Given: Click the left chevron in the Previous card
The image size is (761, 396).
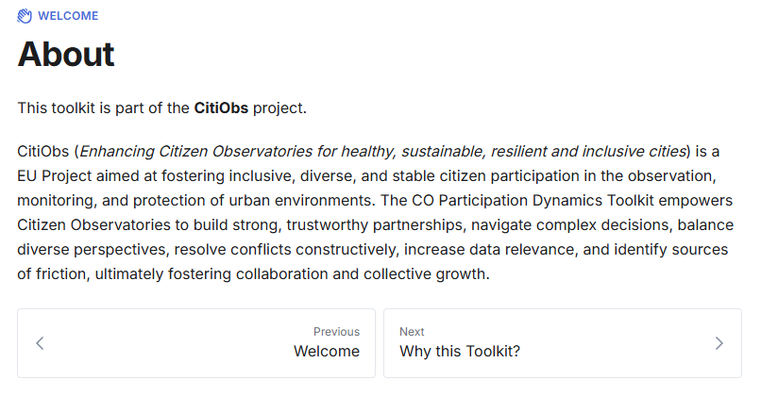Looking at the screenshot, I should (x=40, y=343).
